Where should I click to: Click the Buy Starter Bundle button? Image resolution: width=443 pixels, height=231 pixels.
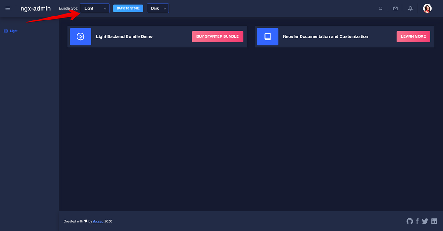point(218,36)
